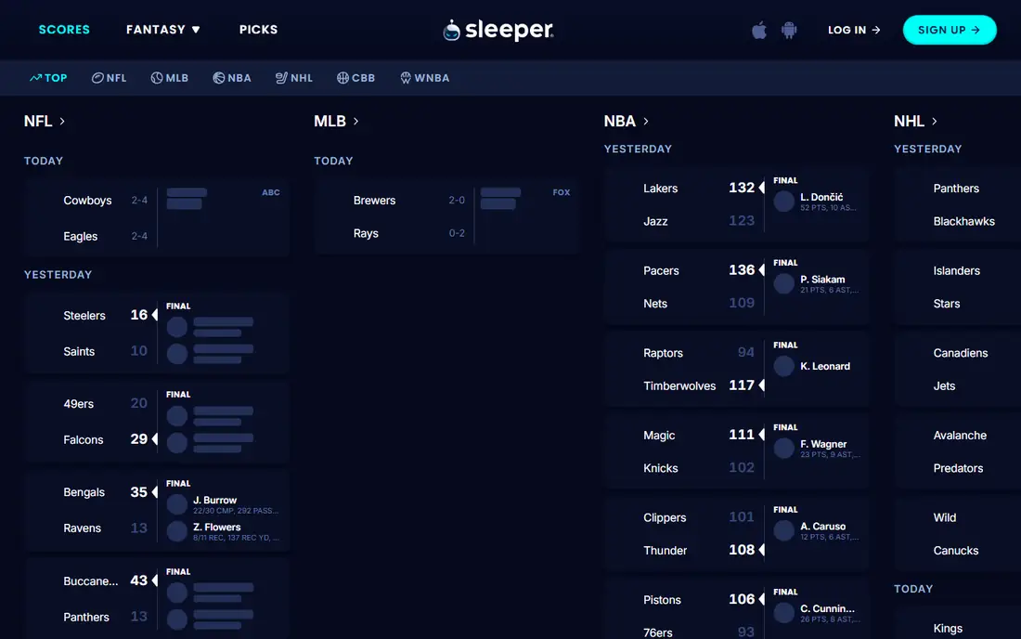Click the LOG IN link
This screenshot has height=639, width=1021.
tap(854, 30)
